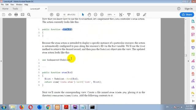Screen dimensions: 196x110
Task: Select the Selection arrow tool
Action: click(x=83, y=15)
